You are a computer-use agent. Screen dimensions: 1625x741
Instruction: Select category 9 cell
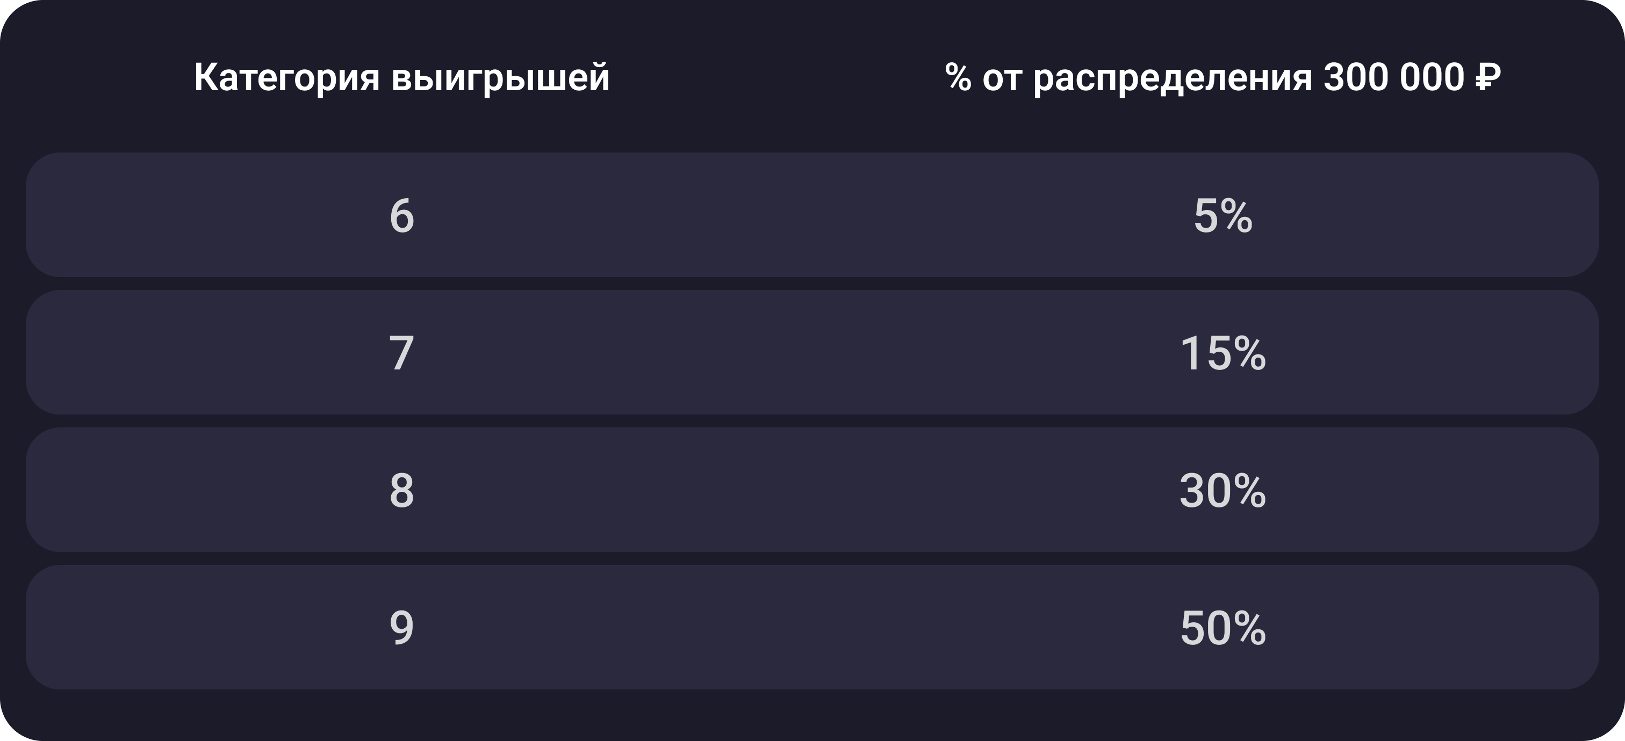[402, 628]
